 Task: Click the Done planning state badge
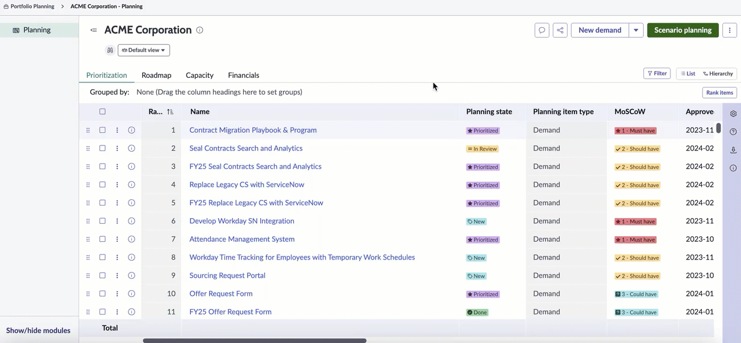click(x=477, y=312)
